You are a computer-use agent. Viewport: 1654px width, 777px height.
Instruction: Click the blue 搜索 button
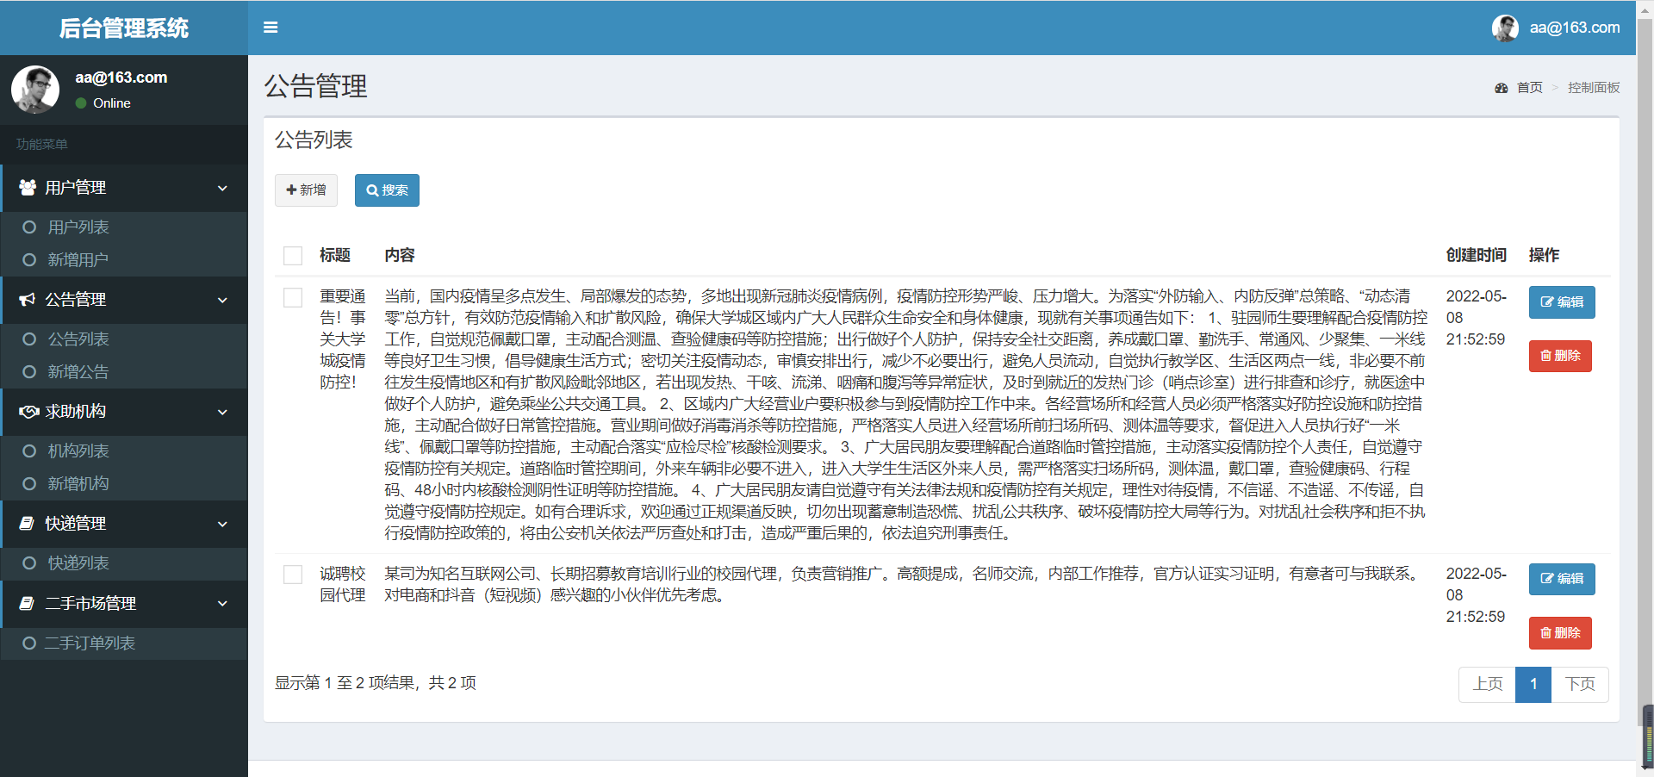[x=387, y=190]
